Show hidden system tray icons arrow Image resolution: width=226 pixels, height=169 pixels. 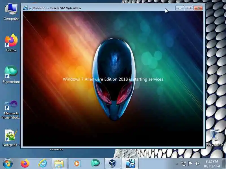click(x=177, y=164)
